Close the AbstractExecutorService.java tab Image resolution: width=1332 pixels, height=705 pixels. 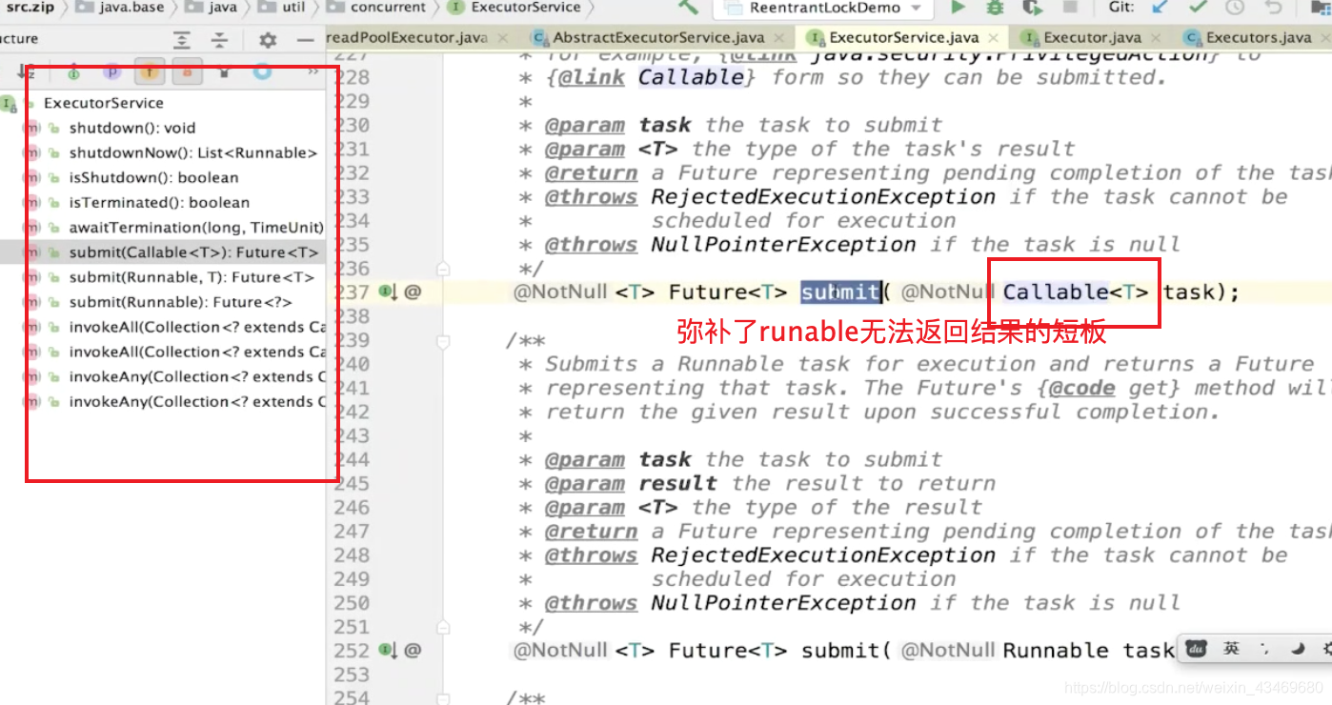pyautogui.click(x=779, y=37)
